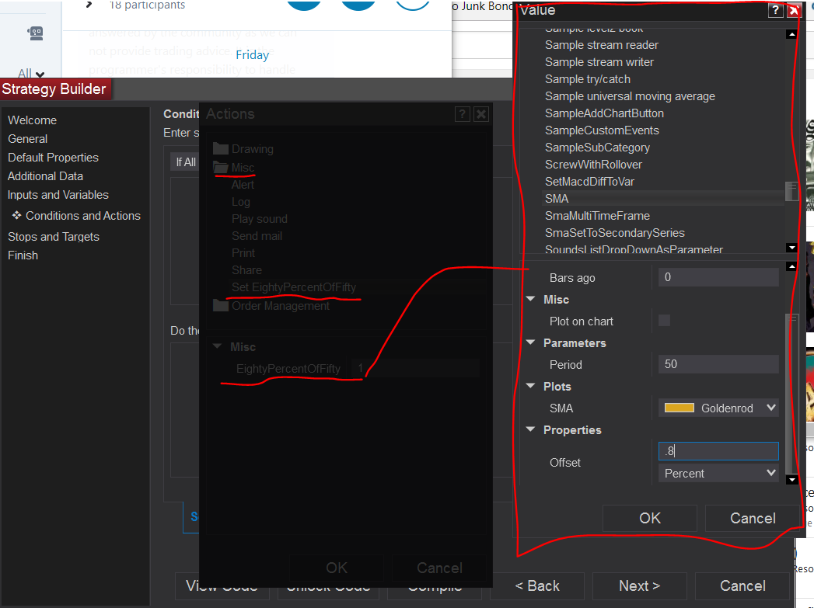Collapse the Parameters section
Screen dimensions: 814x608
(530, 342)
